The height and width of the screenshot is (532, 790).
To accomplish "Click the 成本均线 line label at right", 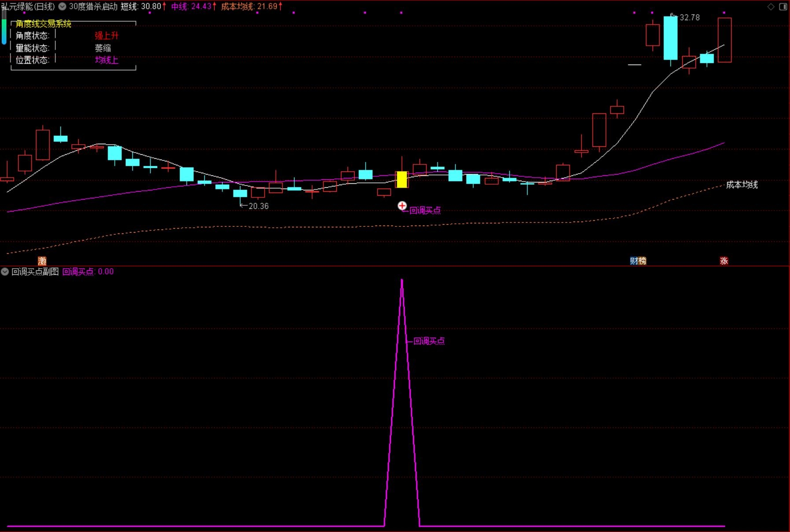I will 742,185.
